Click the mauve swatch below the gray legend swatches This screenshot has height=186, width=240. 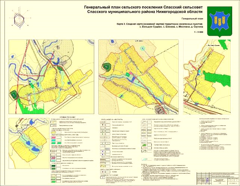point(53,157)
